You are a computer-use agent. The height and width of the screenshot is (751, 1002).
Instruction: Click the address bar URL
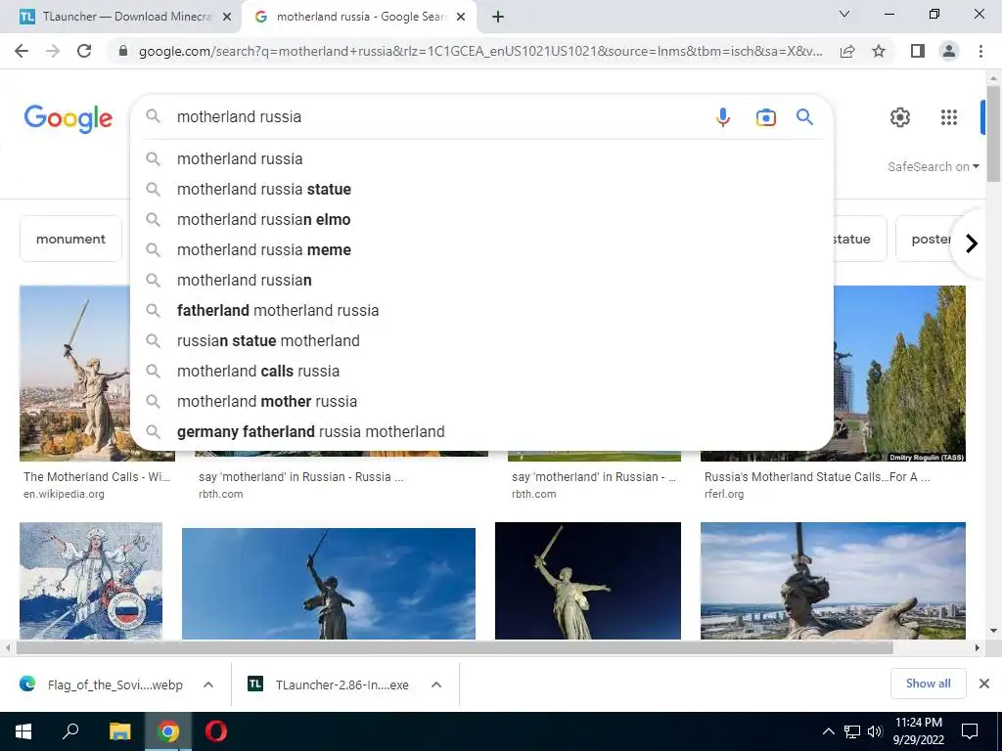pos(480,51)
